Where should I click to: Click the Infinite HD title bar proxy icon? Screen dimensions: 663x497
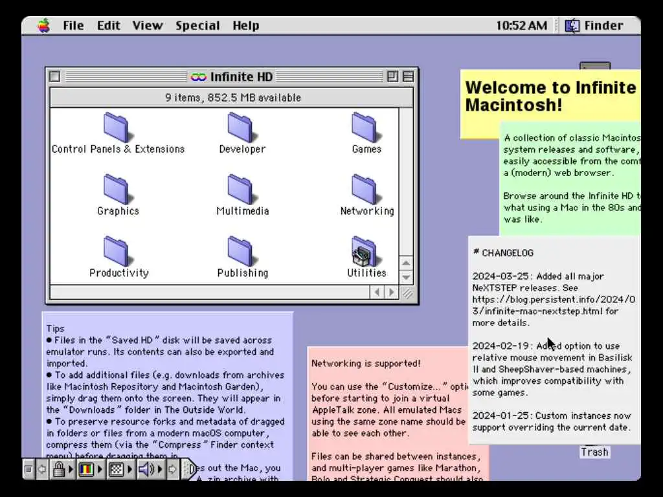(x=198, y=77)
